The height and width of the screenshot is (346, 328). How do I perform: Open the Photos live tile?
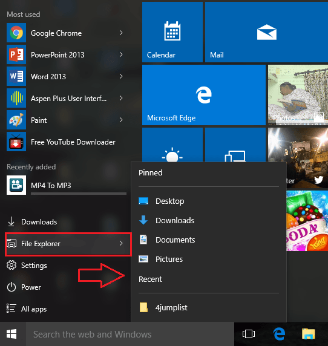[298, 95]
